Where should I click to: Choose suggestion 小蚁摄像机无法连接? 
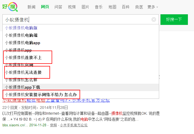point(23,72)
